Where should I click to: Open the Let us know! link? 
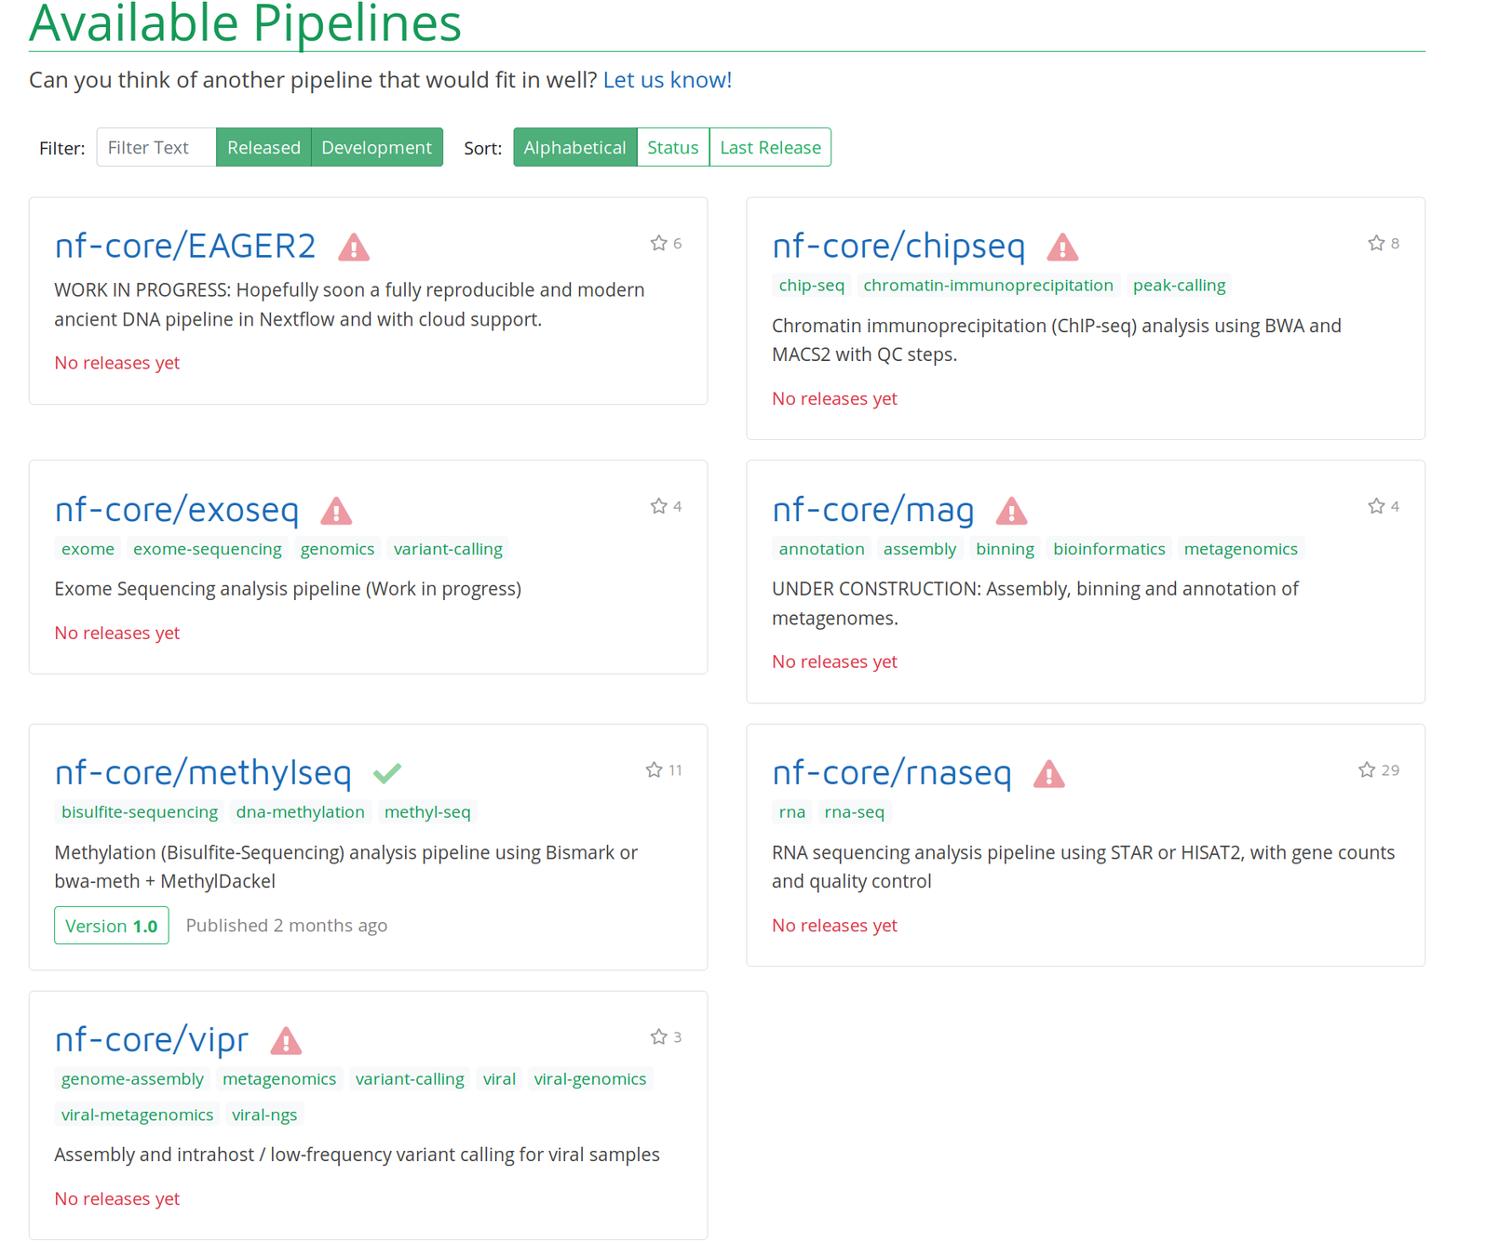[668, 80]
